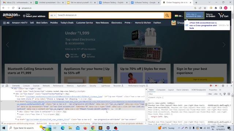Image resolution: width=234 pixels, height=131 pixels.
Task: Open Chrome tab search chevron
Action: click(209, 3)
